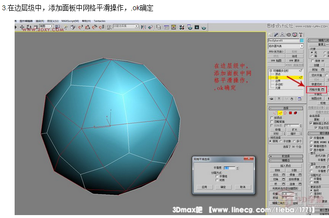Image resolution: width=329 pixels, height=218 pixels.
Task: Open the Render Setup icon
Action: (x=190, y=27)
